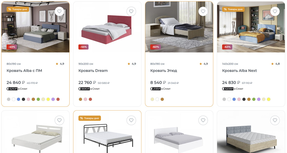287x153 pixels.
Task: Pick brown swatch for Кровать Этюд
Action: [162, 99]
